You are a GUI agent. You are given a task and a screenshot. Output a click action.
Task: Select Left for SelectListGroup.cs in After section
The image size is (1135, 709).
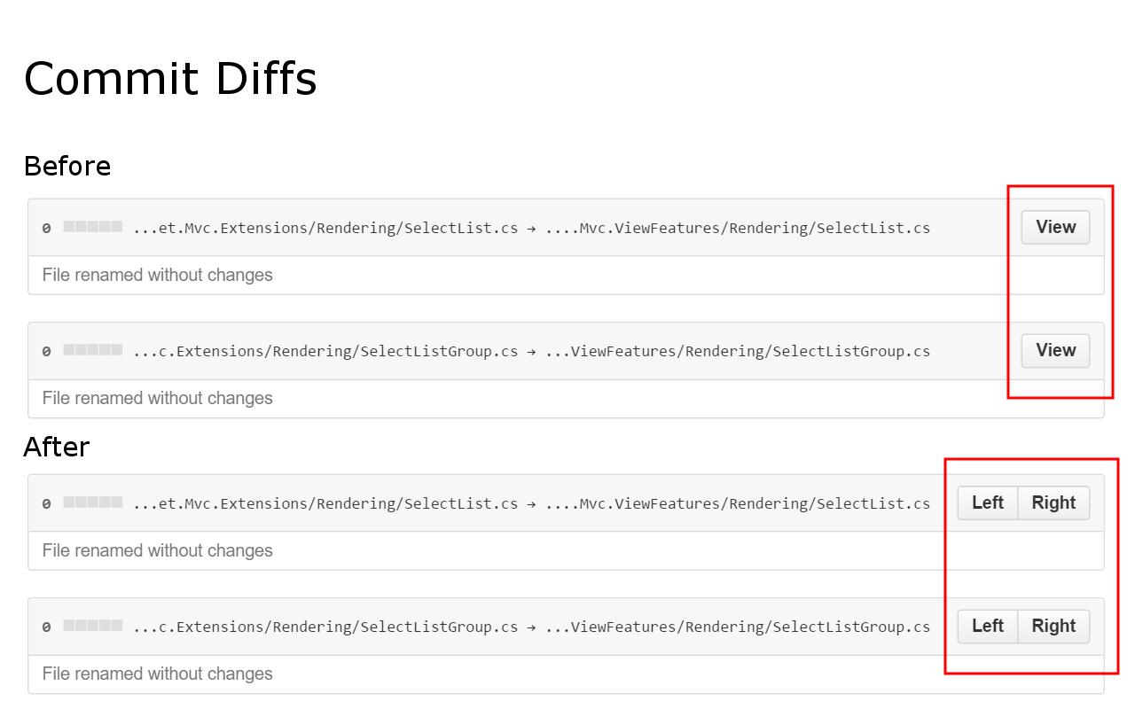988,626
